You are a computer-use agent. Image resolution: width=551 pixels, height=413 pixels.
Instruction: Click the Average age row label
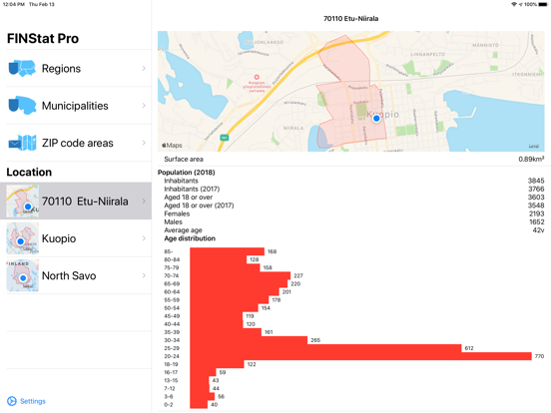point(183,230)
